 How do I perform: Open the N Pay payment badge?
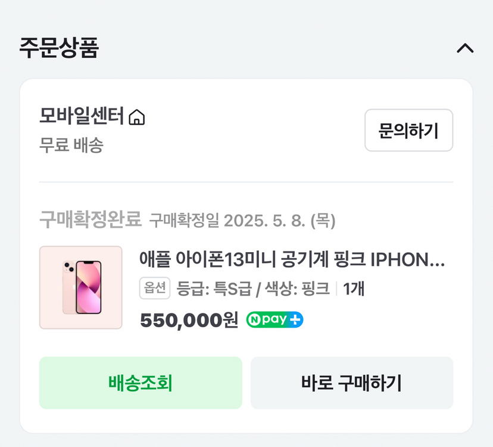274,319
